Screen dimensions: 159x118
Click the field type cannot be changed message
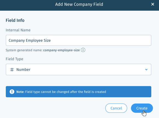[66, 92]
